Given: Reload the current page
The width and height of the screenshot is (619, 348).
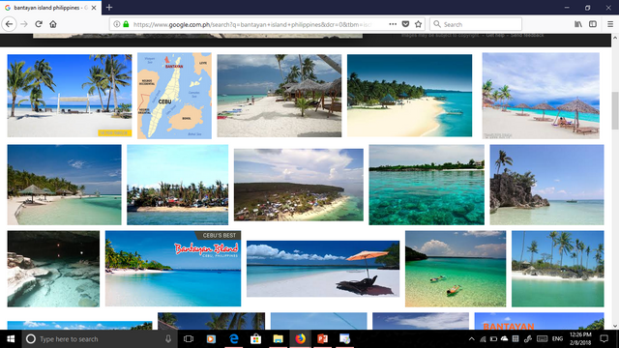Looking at the screenshot, I should [39, 24].
